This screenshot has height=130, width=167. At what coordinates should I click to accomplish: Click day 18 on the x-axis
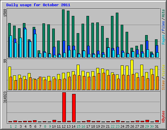(x=93, y=126)
